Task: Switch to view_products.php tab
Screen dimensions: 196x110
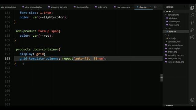Action: coord(32,7)
